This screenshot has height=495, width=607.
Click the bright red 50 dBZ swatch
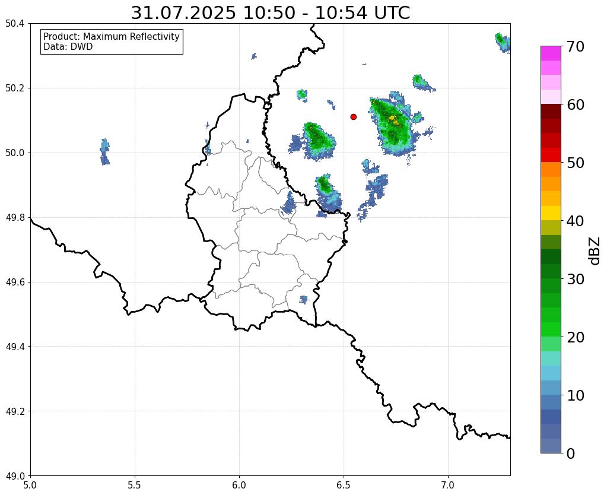tap(551, 155)
